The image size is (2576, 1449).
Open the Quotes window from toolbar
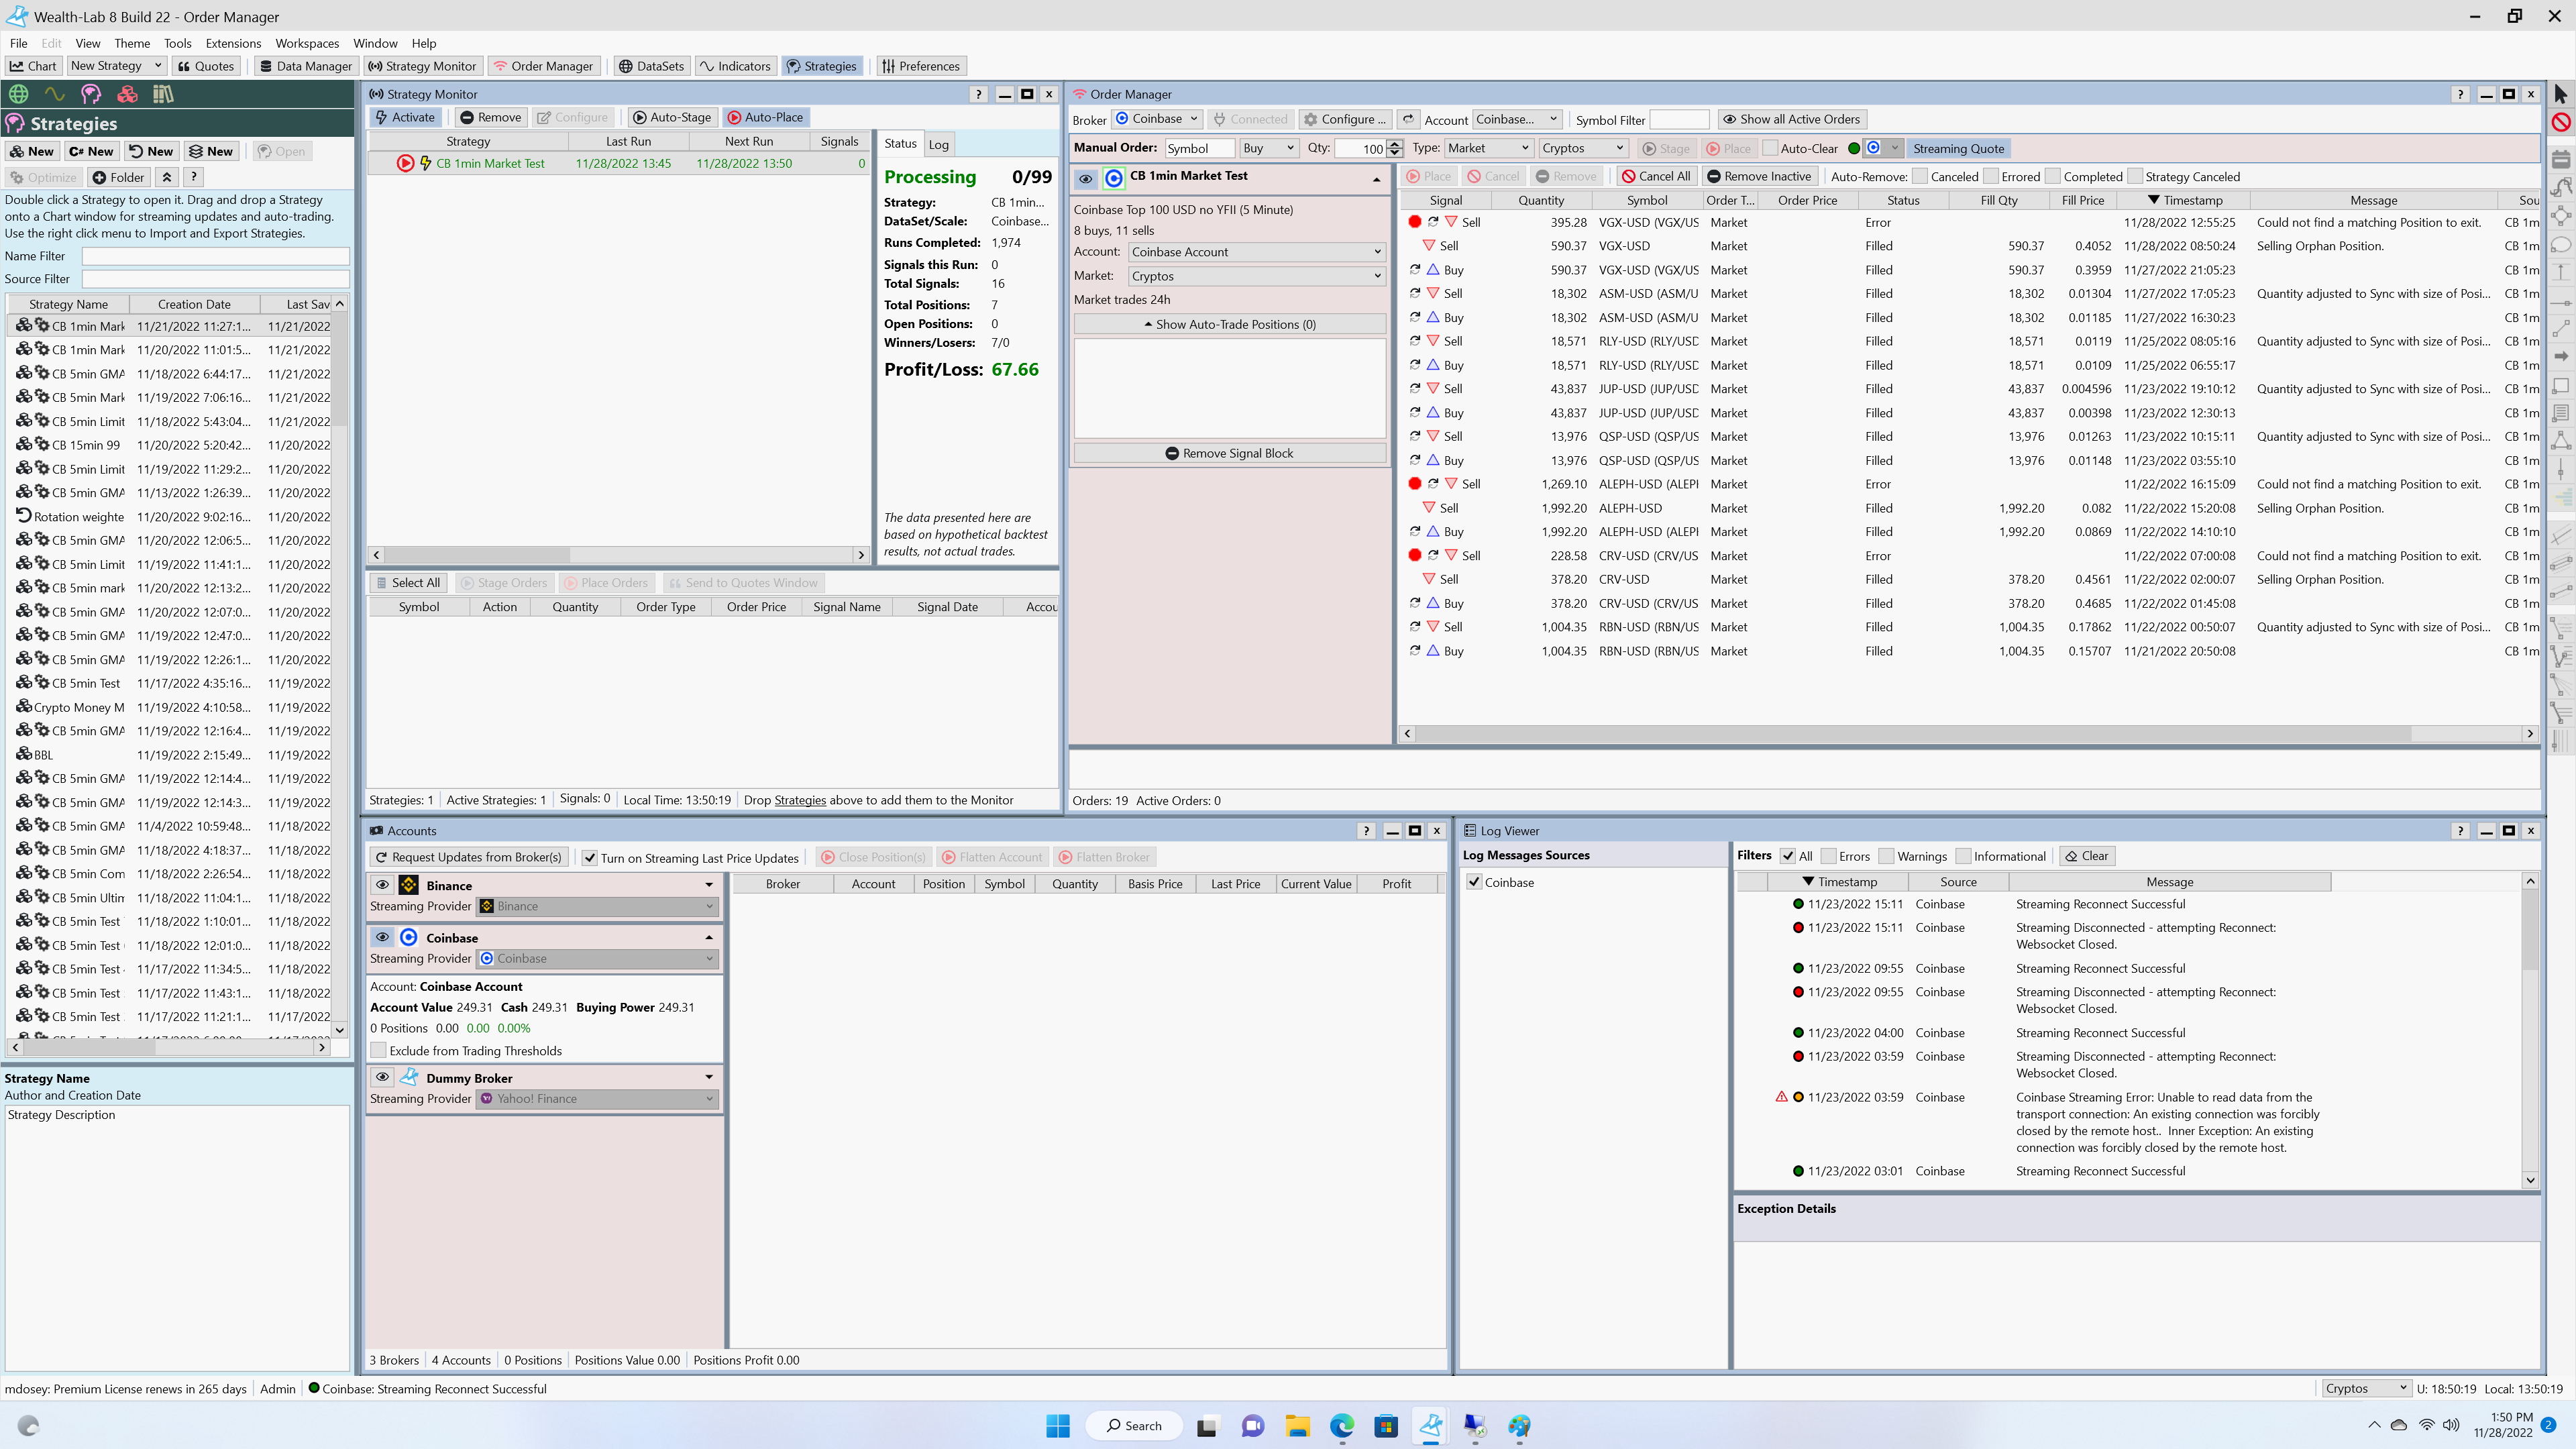point(206,66)
